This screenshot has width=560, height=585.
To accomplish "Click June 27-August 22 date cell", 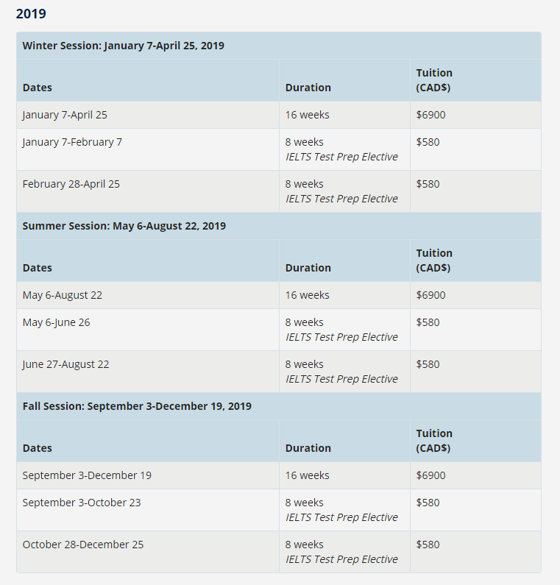I will (148, 372).
